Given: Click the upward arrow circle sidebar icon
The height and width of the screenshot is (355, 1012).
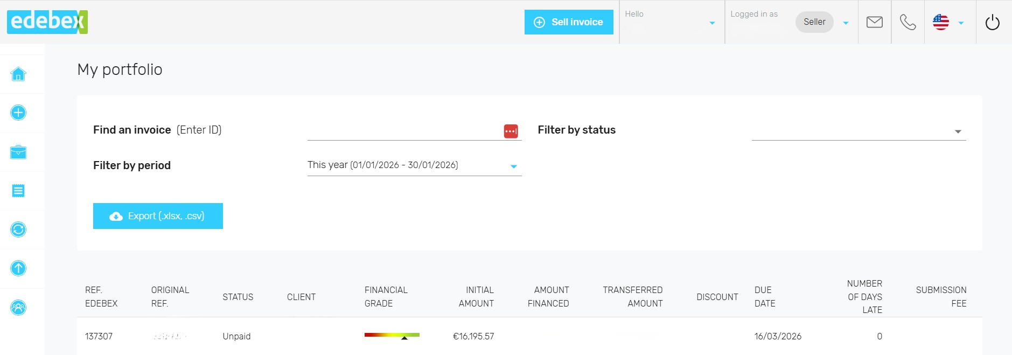Looking at the screenshot, I should [18, 268].
